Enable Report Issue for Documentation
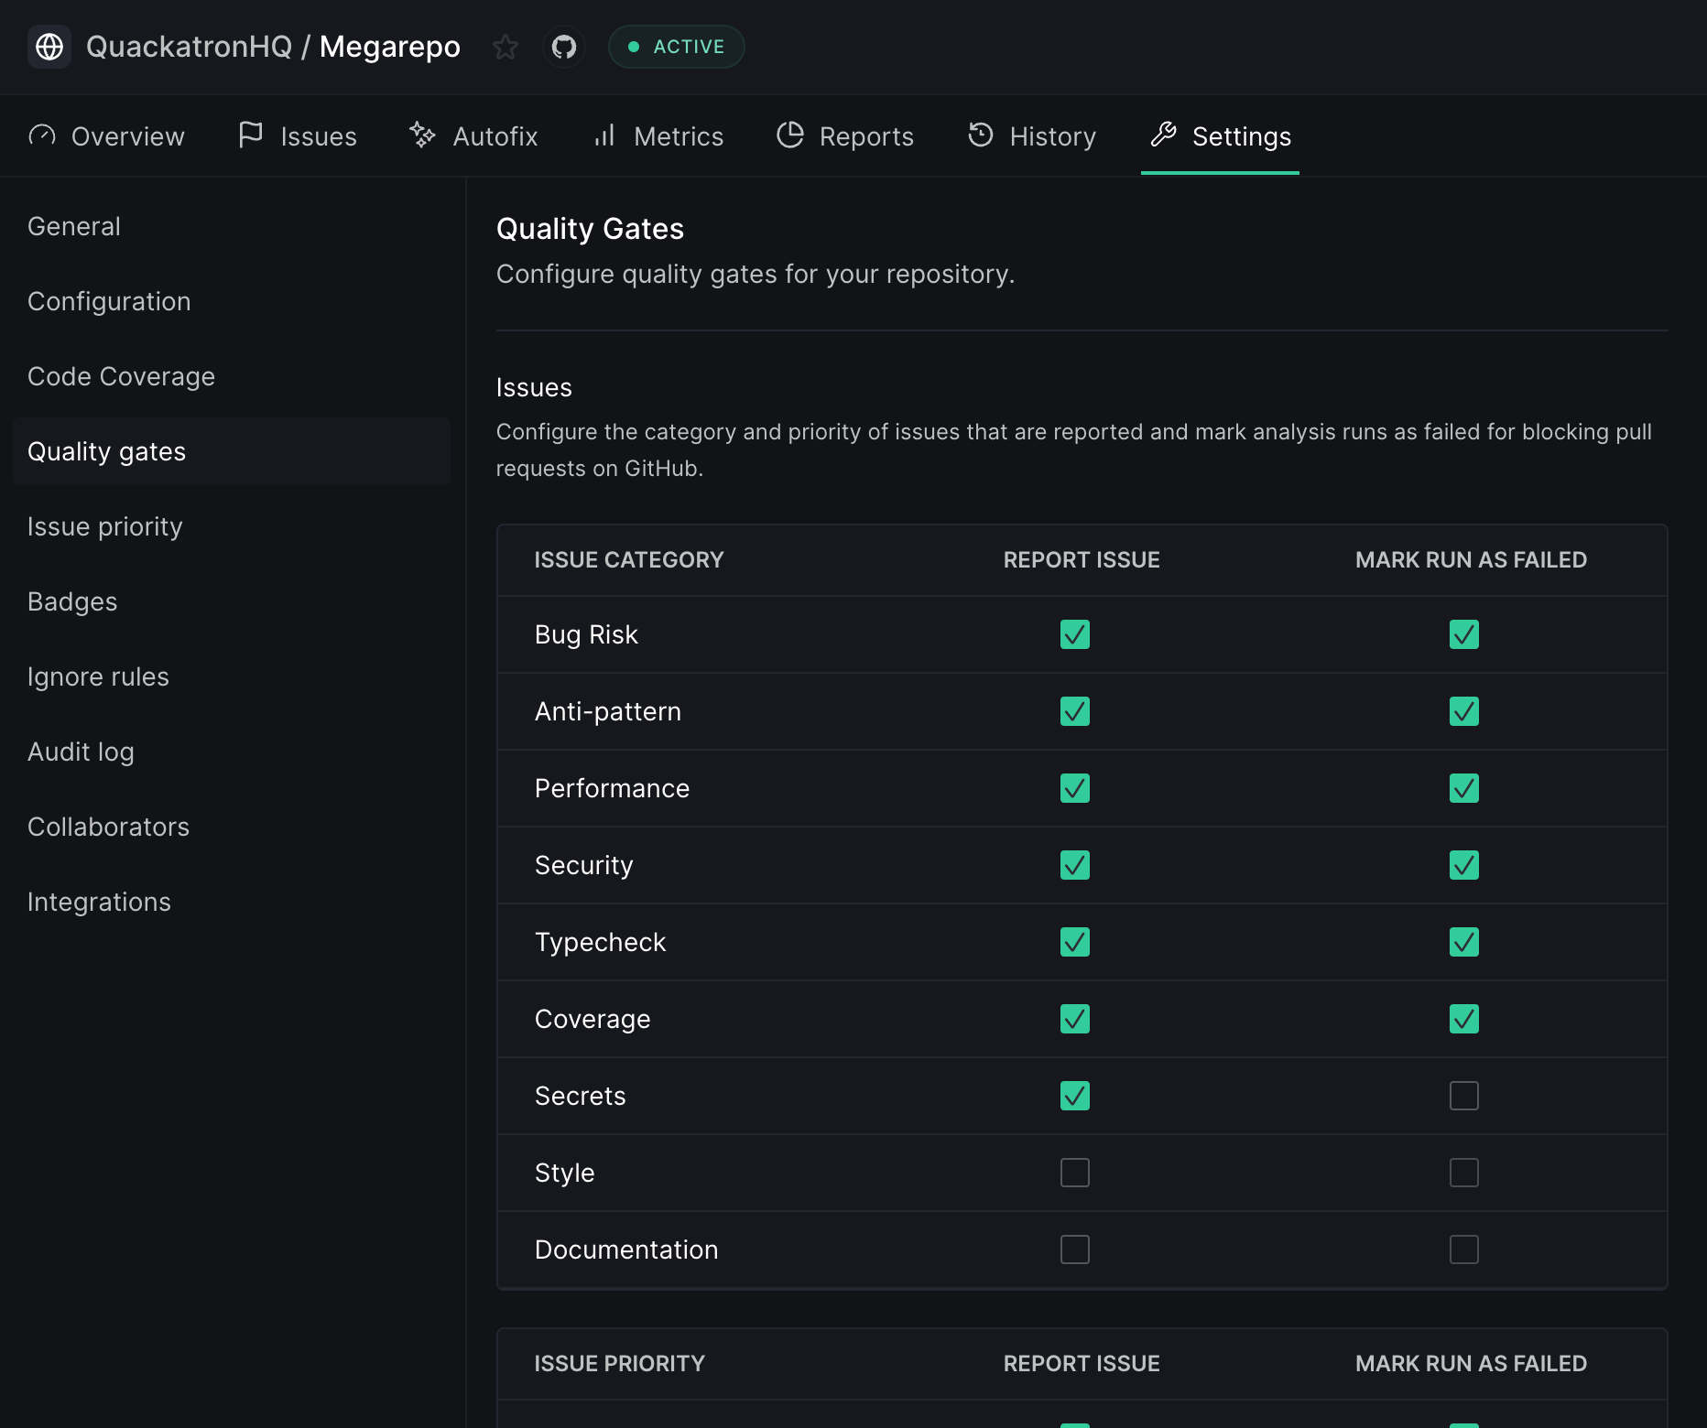This screenshot has width=1707, height=1428. point(1074,1249)
